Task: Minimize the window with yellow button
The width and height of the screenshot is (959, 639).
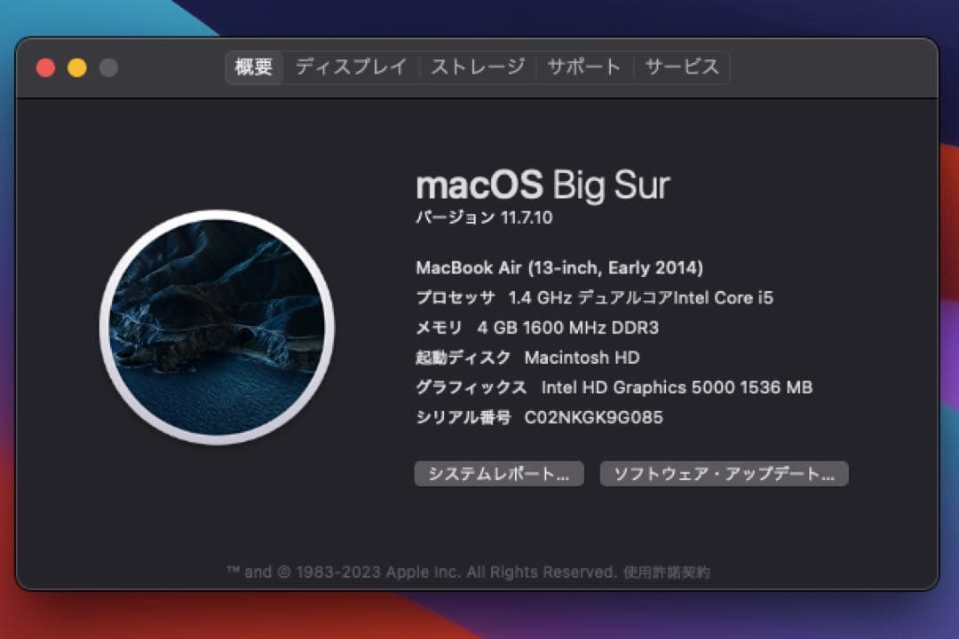Action: tap(77, 67)
